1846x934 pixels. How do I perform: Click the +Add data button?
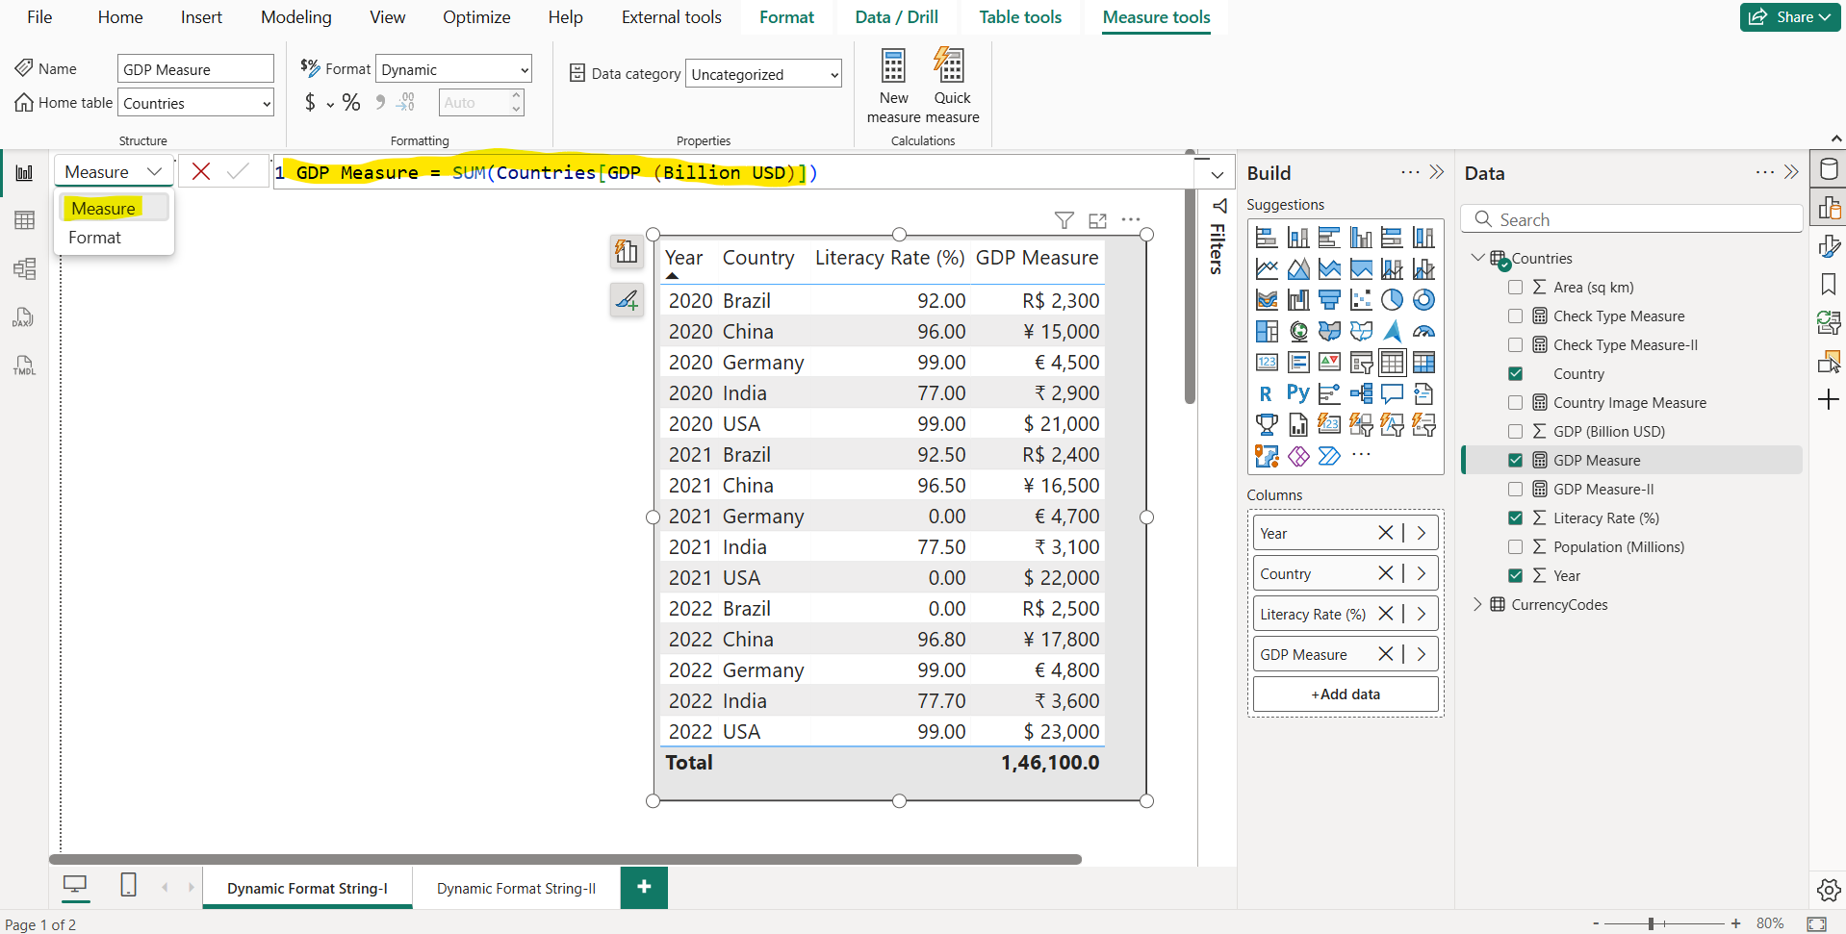pos(1345,694)
